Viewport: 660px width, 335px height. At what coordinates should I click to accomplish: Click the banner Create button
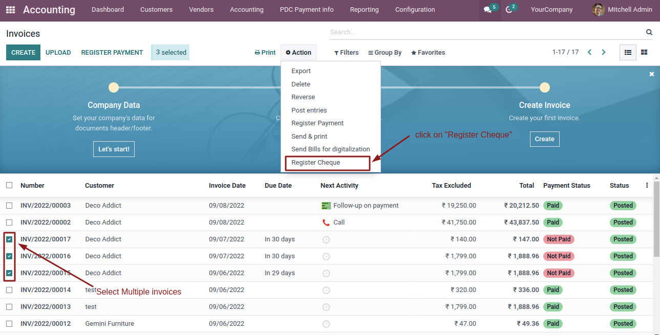(545, 139)
